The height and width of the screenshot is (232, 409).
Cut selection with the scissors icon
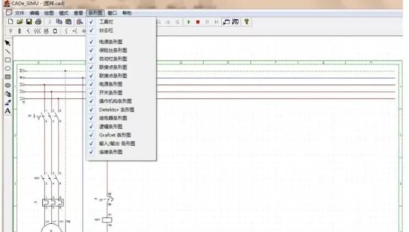(50, 21)
